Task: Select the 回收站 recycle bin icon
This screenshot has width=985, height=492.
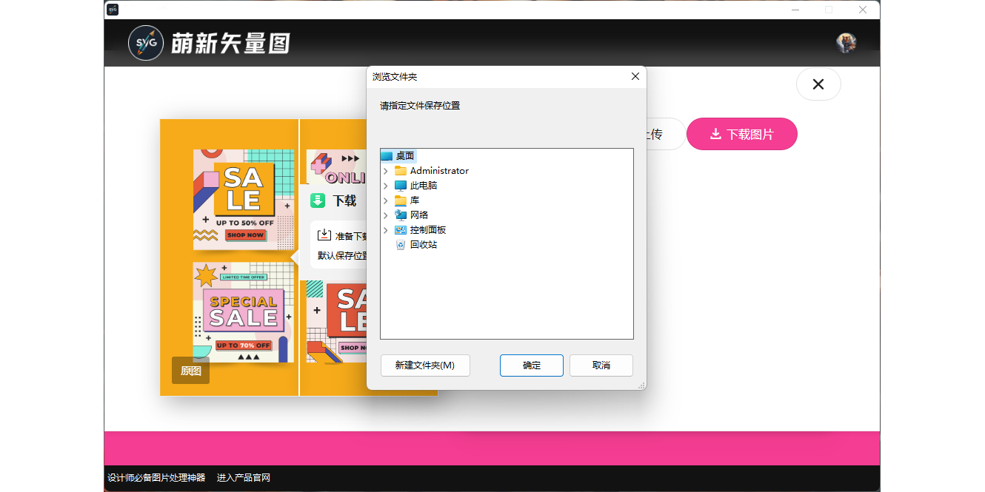Action: tap(401, 244)
